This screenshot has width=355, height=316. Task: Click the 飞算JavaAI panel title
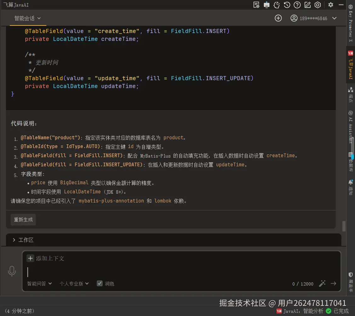coord(16,5)
